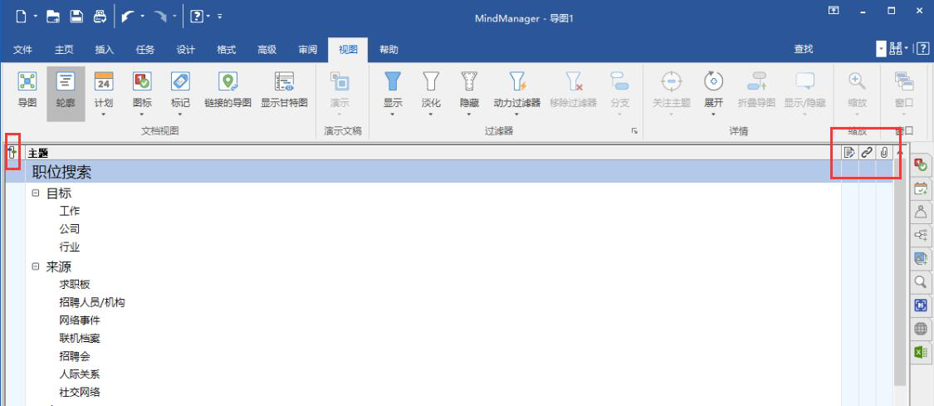Open the calendar side panel icon

(921, 188)
